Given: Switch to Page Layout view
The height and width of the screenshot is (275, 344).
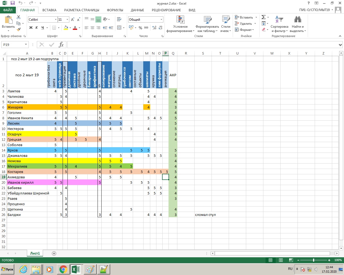Looking at the screenshot, I should point(281,260).
